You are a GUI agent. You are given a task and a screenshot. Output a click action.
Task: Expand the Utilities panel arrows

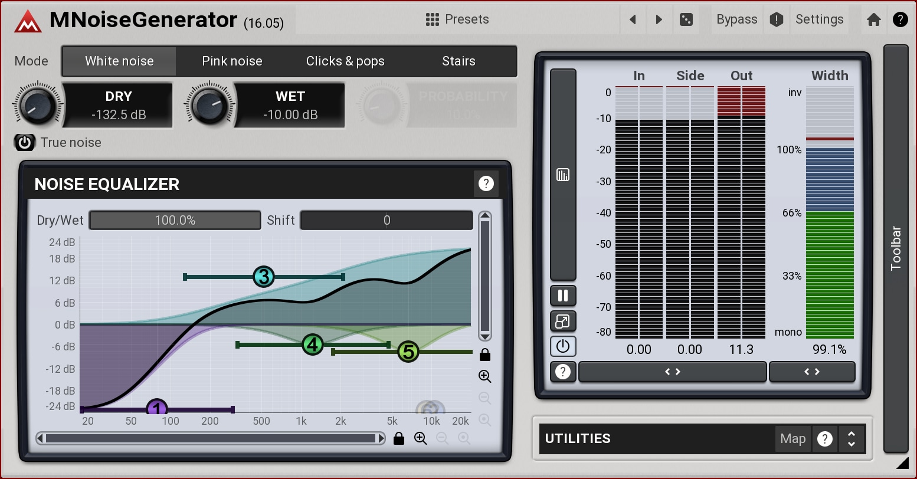851,438
